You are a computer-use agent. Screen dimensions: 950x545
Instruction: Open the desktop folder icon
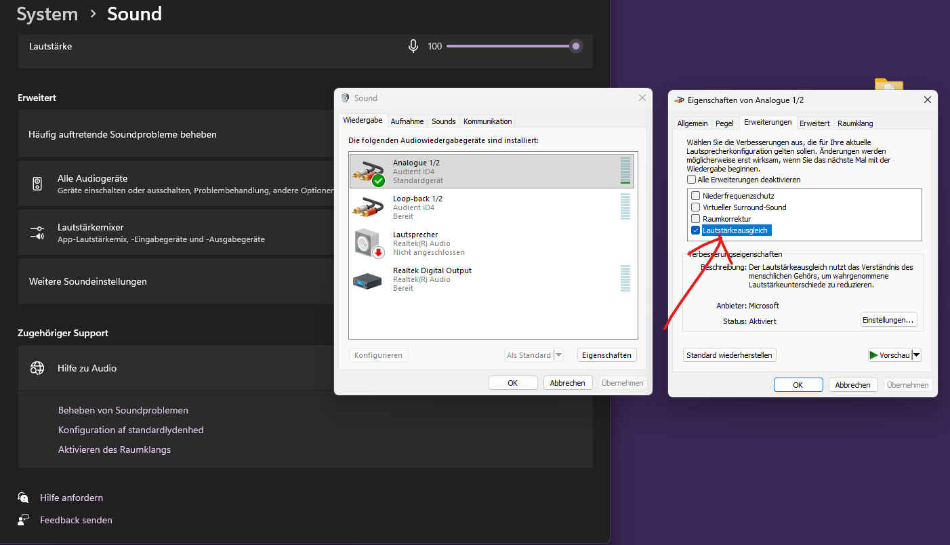point(888,85)
